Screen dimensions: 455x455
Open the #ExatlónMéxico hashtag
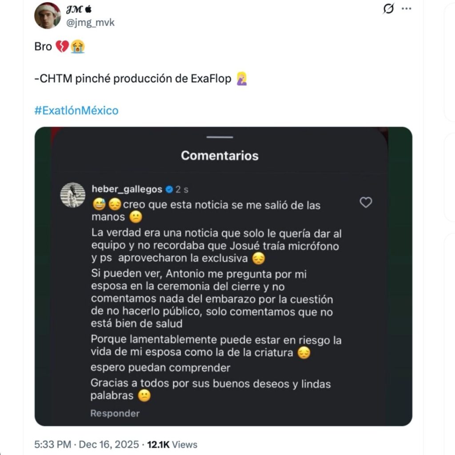(x=76, y=110)
